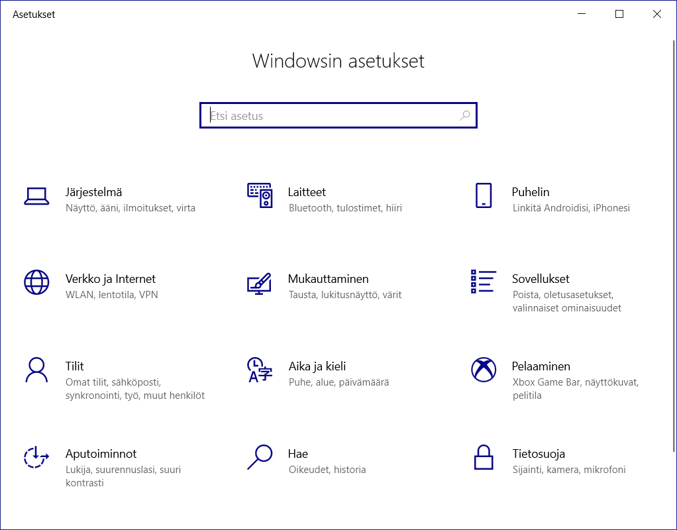Click text 'Linkitä Androidisi, iPhonesi'
This screenshot has width=677, height=530.
coord(571,208)
